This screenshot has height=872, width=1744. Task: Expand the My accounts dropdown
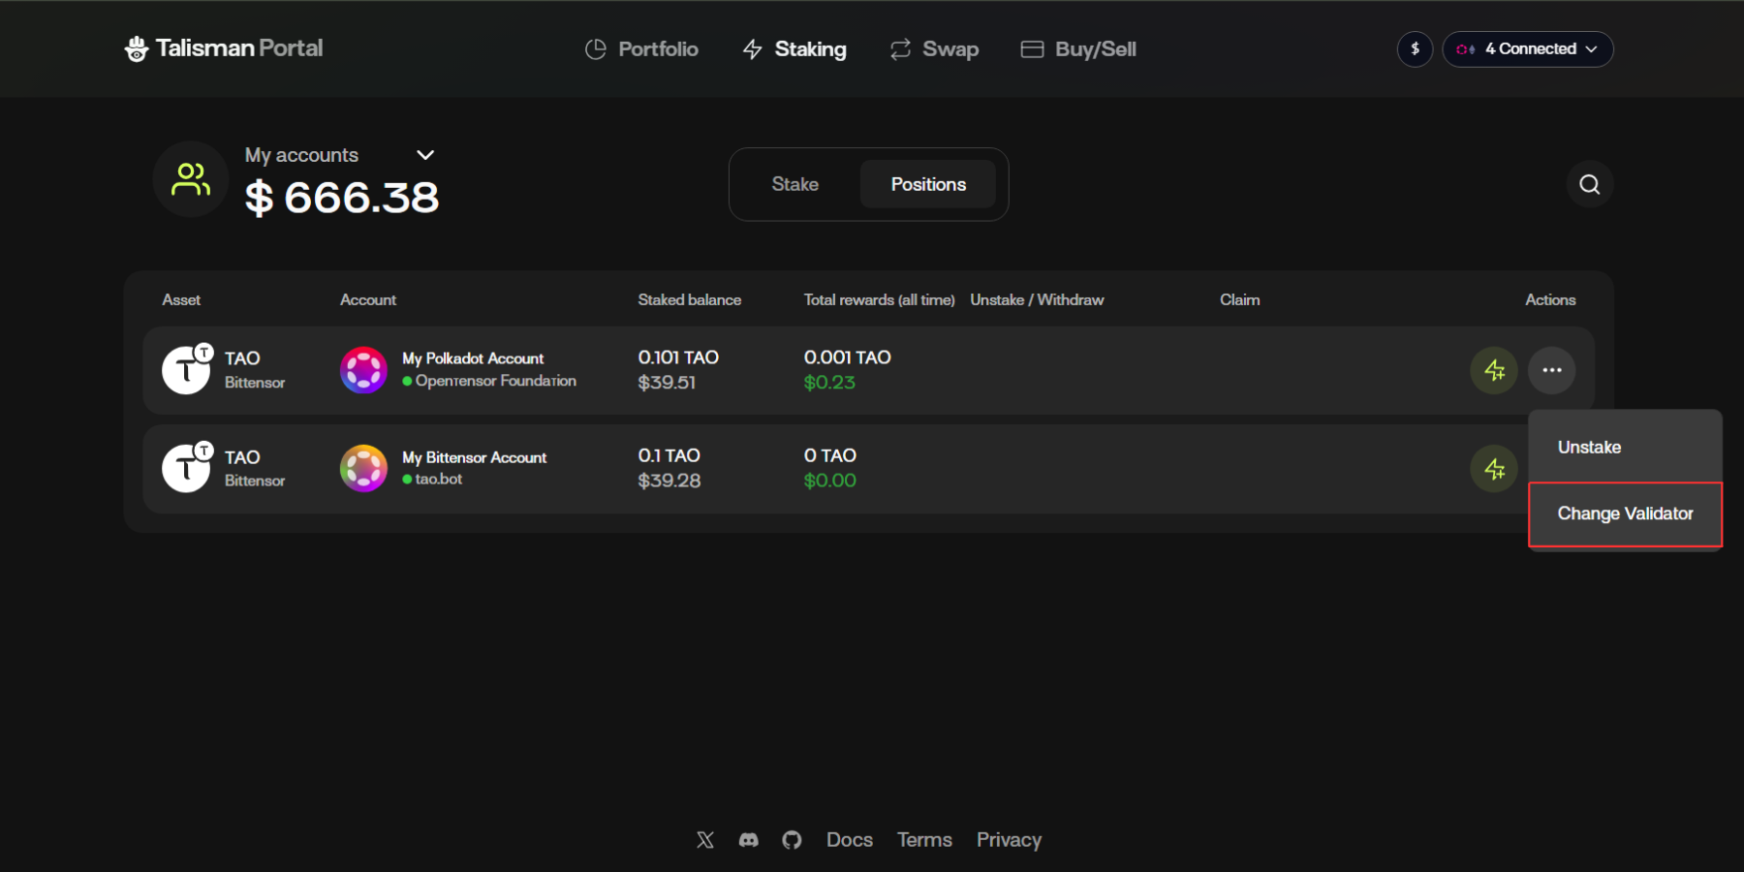point(424,155)
